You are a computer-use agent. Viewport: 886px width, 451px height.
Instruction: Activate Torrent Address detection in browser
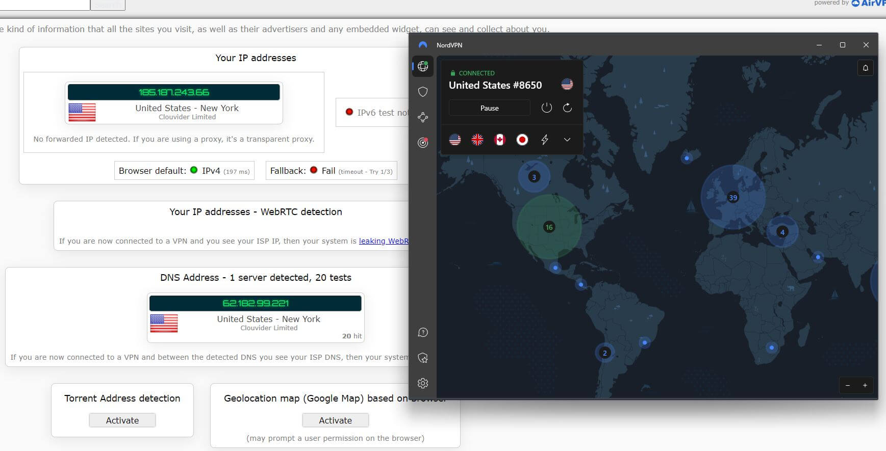[x=122, y=420]
